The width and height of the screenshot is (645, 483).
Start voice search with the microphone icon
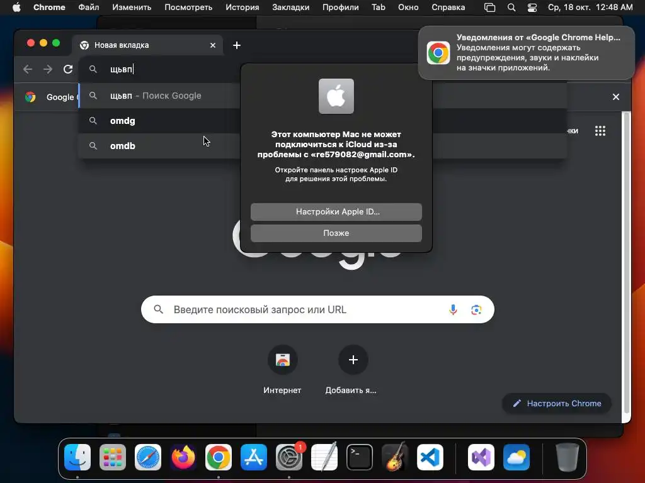(x=453, y=309)
